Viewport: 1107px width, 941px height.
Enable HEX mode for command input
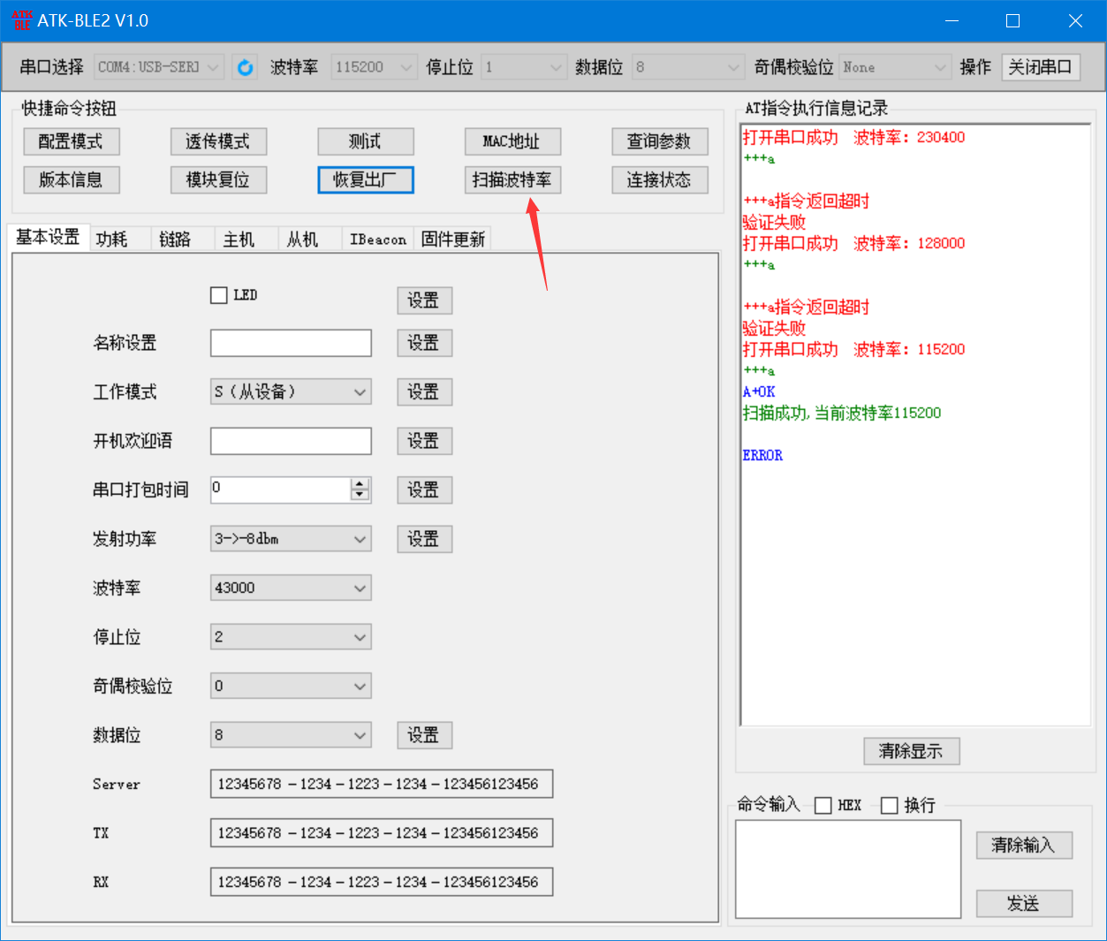click(823, 805)
